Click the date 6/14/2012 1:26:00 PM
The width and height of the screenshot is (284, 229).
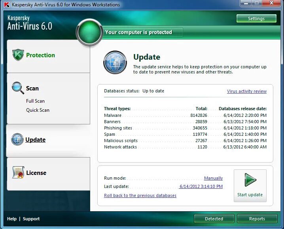(245, 141)
